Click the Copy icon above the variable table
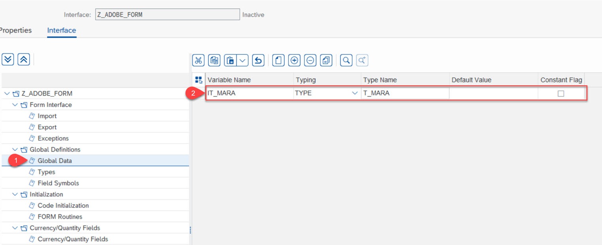 (214, 60)
